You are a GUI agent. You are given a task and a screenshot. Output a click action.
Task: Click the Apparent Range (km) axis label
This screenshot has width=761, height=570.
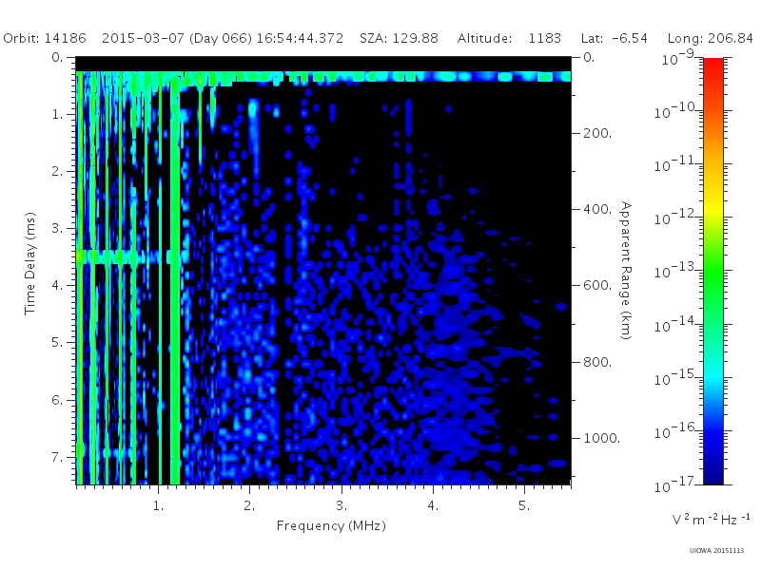click(626, 271)
